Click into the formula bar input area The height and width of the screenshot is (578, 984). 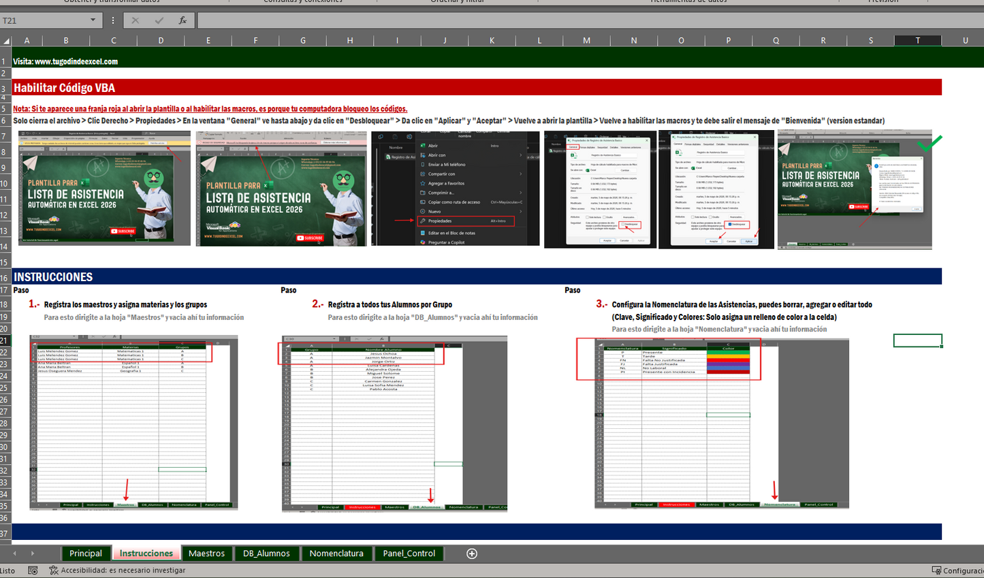click(x=590, y=20)
